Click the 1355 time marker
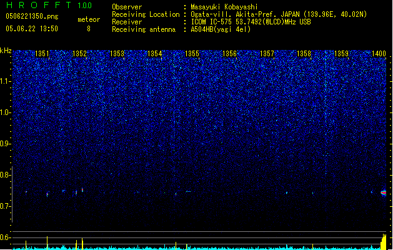Viewport: 393px width, 250px height. click(x=192, y=54)
